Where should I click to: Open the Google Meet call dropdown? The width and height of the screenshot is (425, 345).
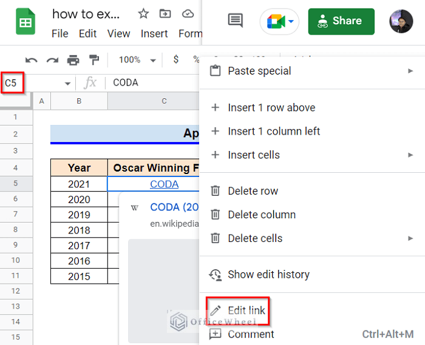[x=280, y=22]
